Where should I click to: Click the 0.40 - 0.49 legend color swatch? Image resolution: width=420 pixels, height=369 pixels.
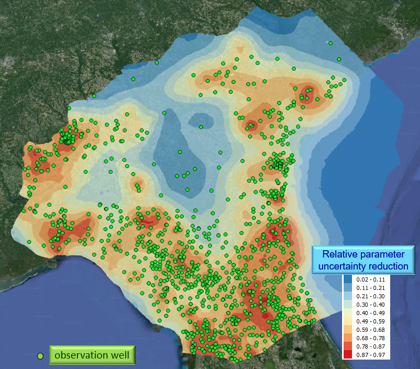pos(348,313)
